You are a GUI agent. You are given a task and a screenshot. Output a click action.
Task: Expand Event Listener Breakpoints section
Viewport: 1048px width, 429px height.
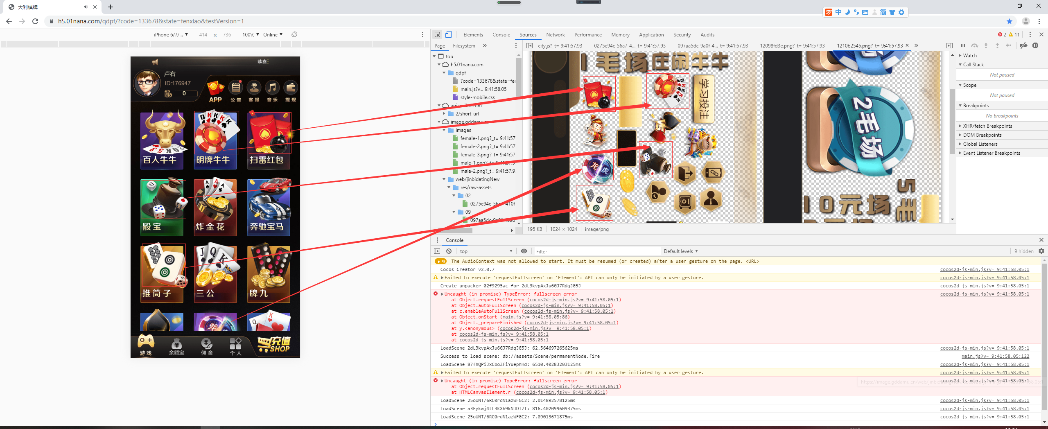[1002, 153]
